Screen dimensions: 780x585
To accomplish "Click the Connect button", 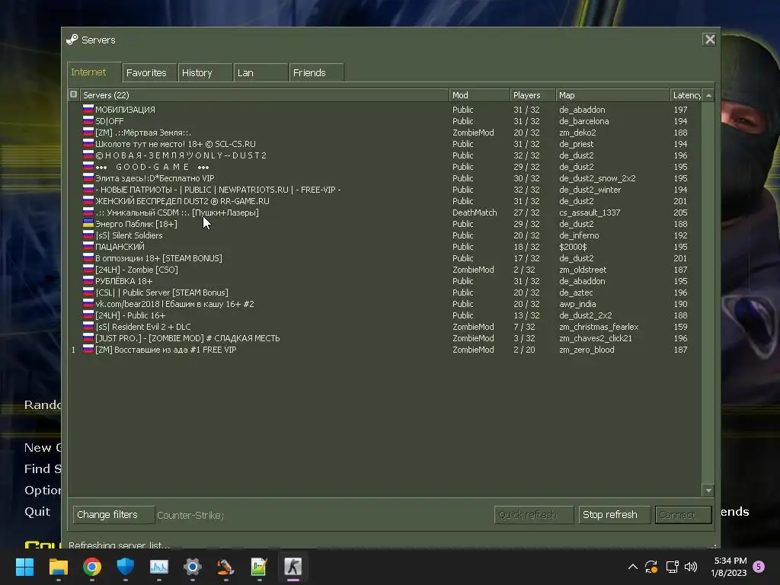I will [x=683, y=514].
